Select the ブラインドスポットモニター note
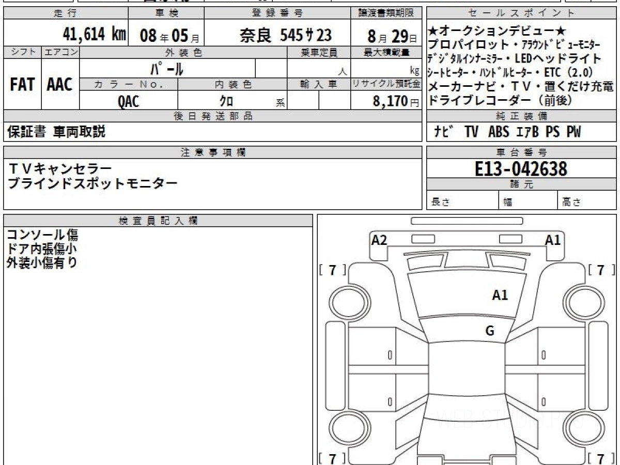This screenshot has height=465, width=620. (x=93, y=183)
